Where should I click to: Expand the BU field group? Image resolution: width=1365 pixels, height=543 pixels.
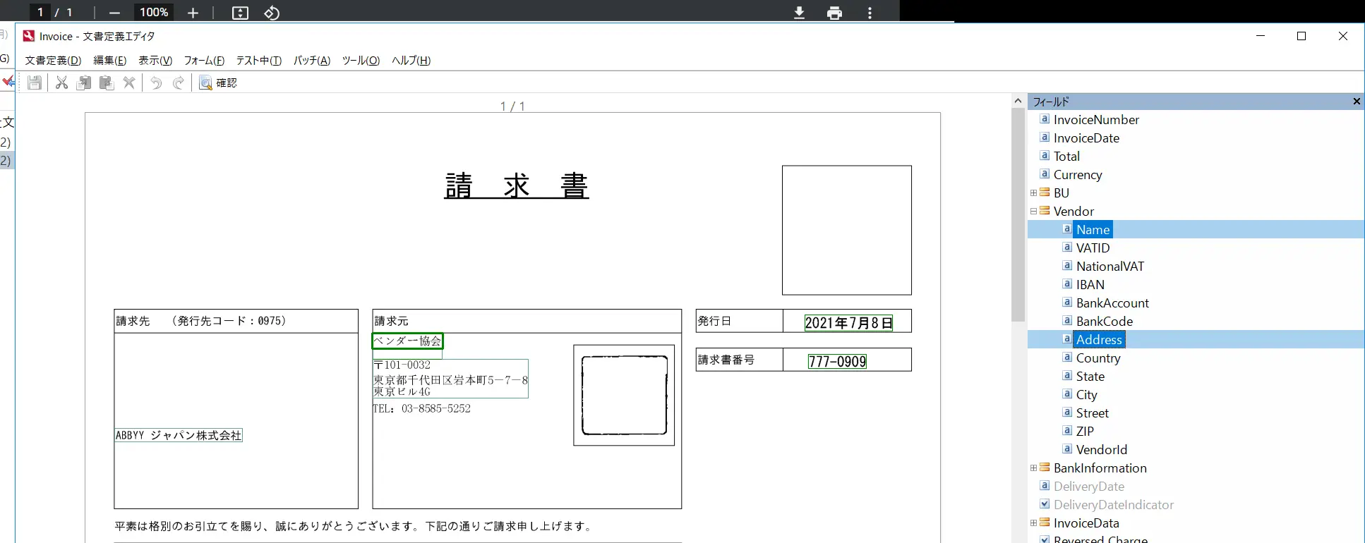pyautogui.click(x=1033, y=193)
